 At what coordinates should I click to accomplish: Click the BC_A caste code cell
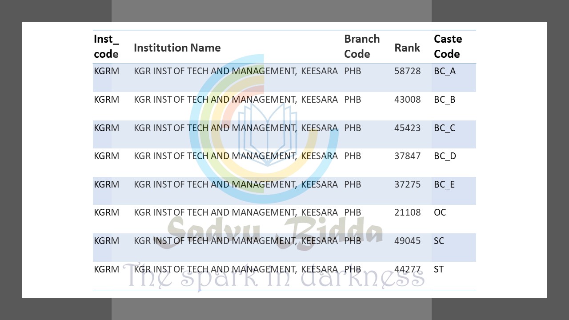[445, 71]
